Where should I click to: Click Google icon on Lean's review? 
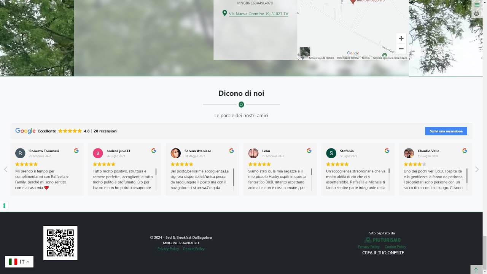(309, 151)
